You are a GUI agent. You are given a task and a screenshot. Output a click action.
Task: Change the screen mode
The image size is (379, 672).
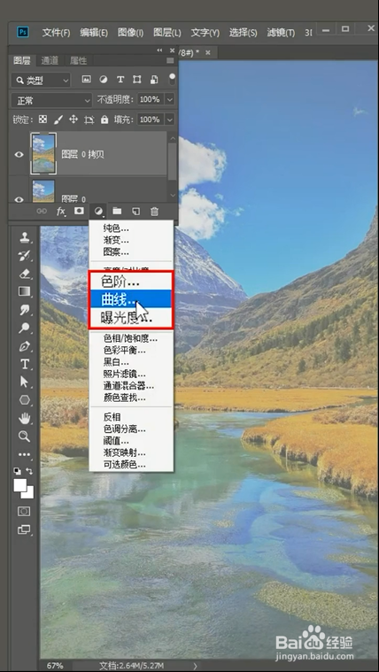click(x=24, y=530)
